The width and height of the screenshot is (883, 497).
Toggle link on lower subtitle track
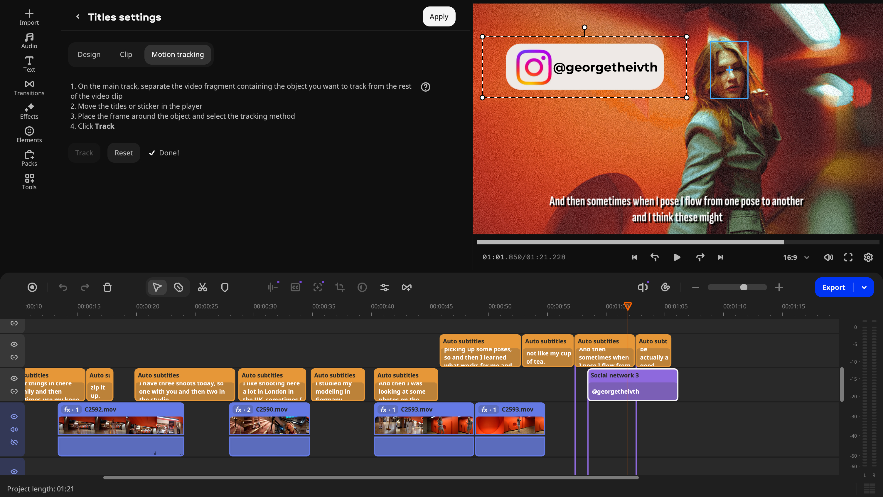[x=14, y=391]
